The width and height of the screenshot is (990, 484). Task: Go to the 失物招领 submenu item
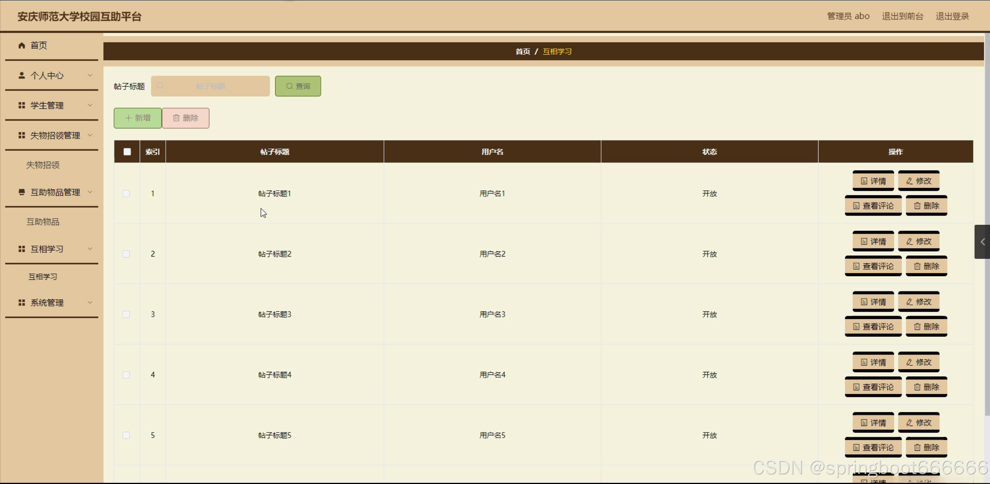[43, 165]
